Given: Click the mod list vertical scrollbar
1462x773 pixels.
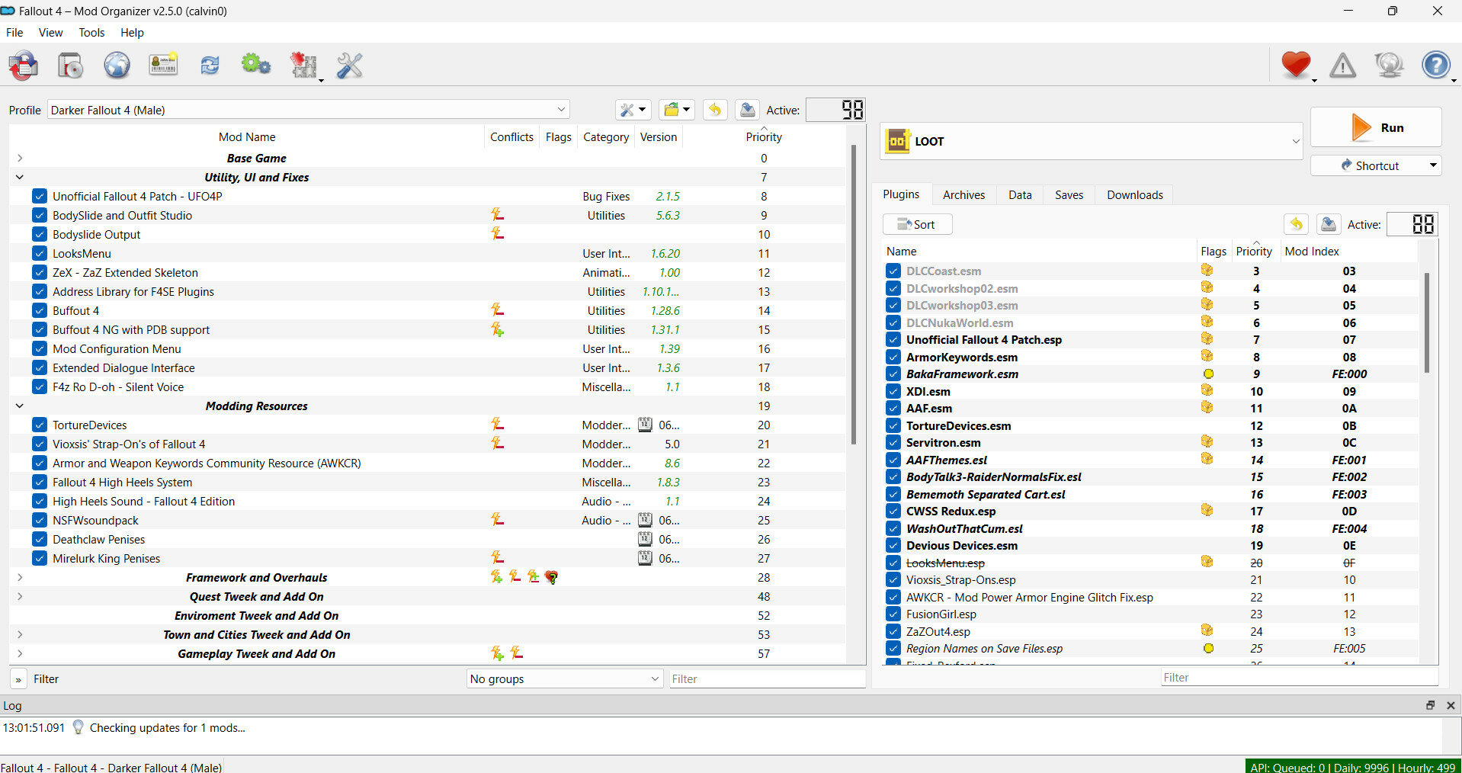Looking at the screenshot, I should (x=854, y=296).
